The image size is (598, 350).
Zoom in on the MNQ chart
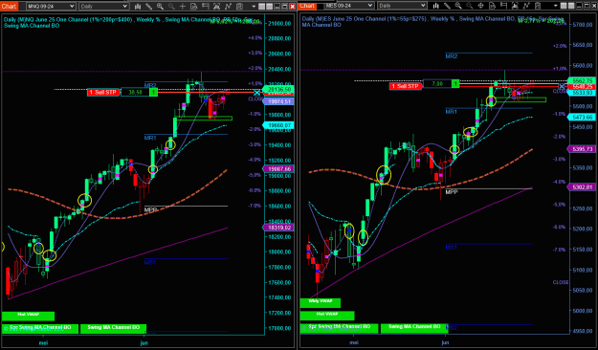160,7
